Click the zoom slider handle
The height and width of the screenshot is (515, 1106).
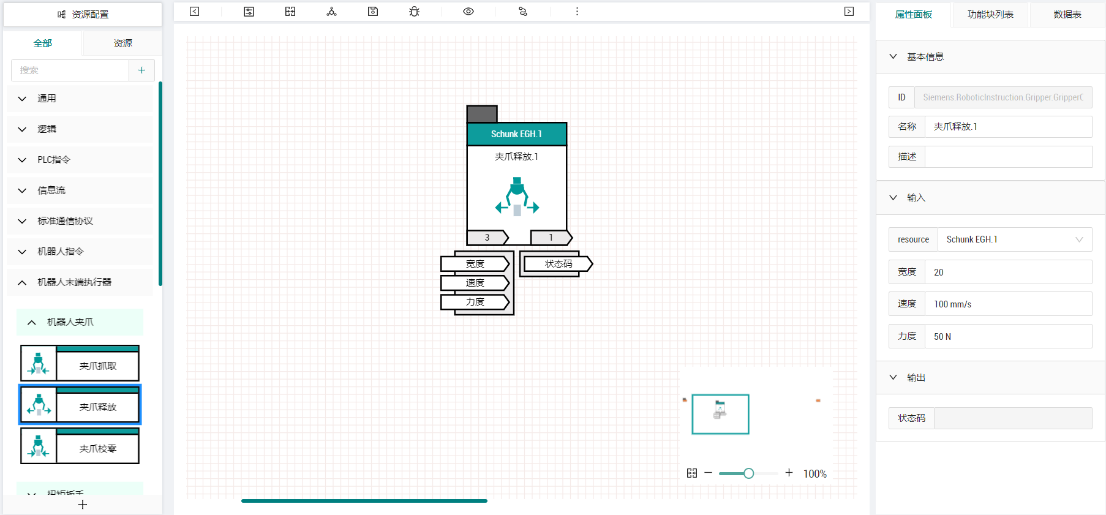pos(748,473)
